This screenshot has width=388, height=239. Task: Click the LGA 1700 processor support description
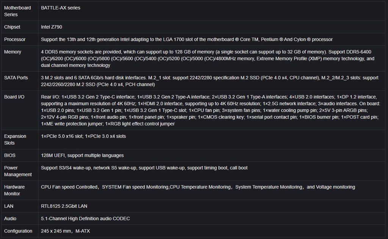pos(186,39)
